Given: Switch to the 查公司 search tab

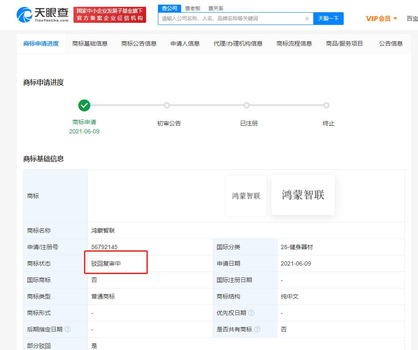Looking at the screenshot, I should coord(169,8).
